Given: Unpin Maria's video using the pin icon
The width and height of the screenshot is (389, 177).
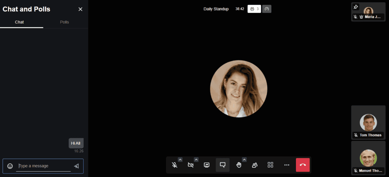Looking at the screenshot, I should (356, 7).
